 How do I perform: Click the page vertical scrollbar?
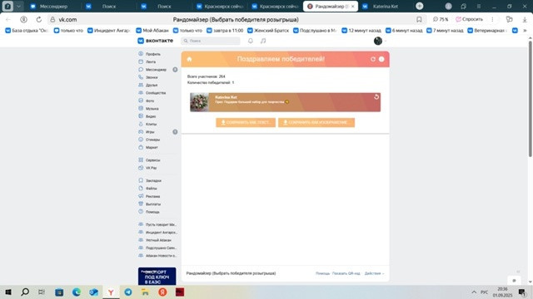[530, 98]
